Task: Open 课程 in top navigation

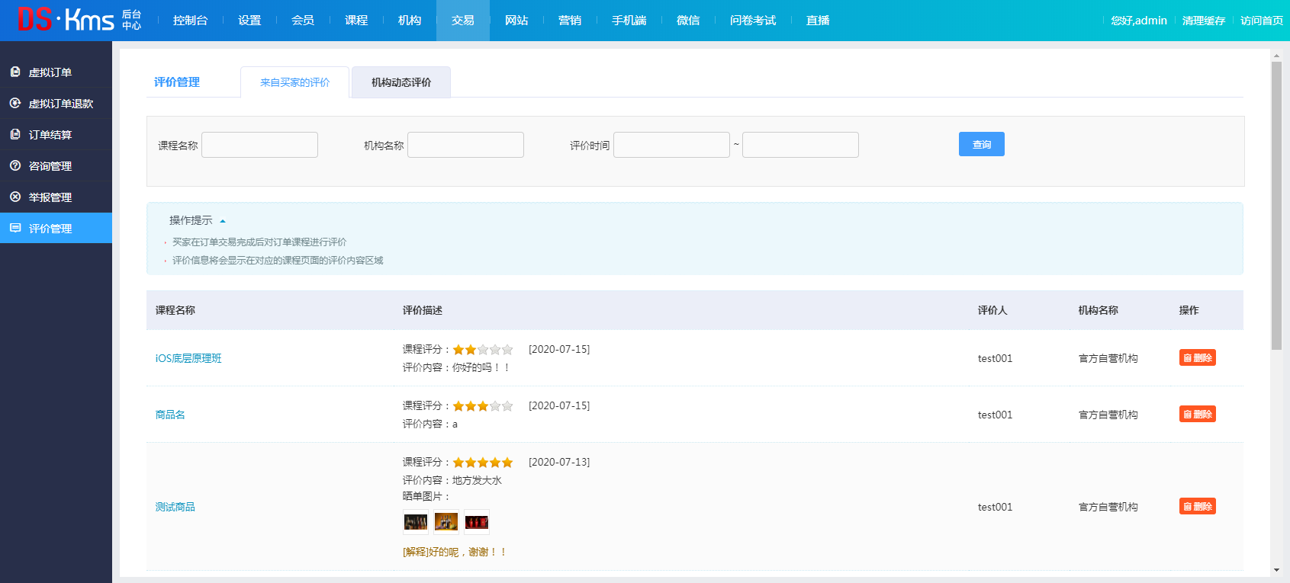Action: [356, 21]
